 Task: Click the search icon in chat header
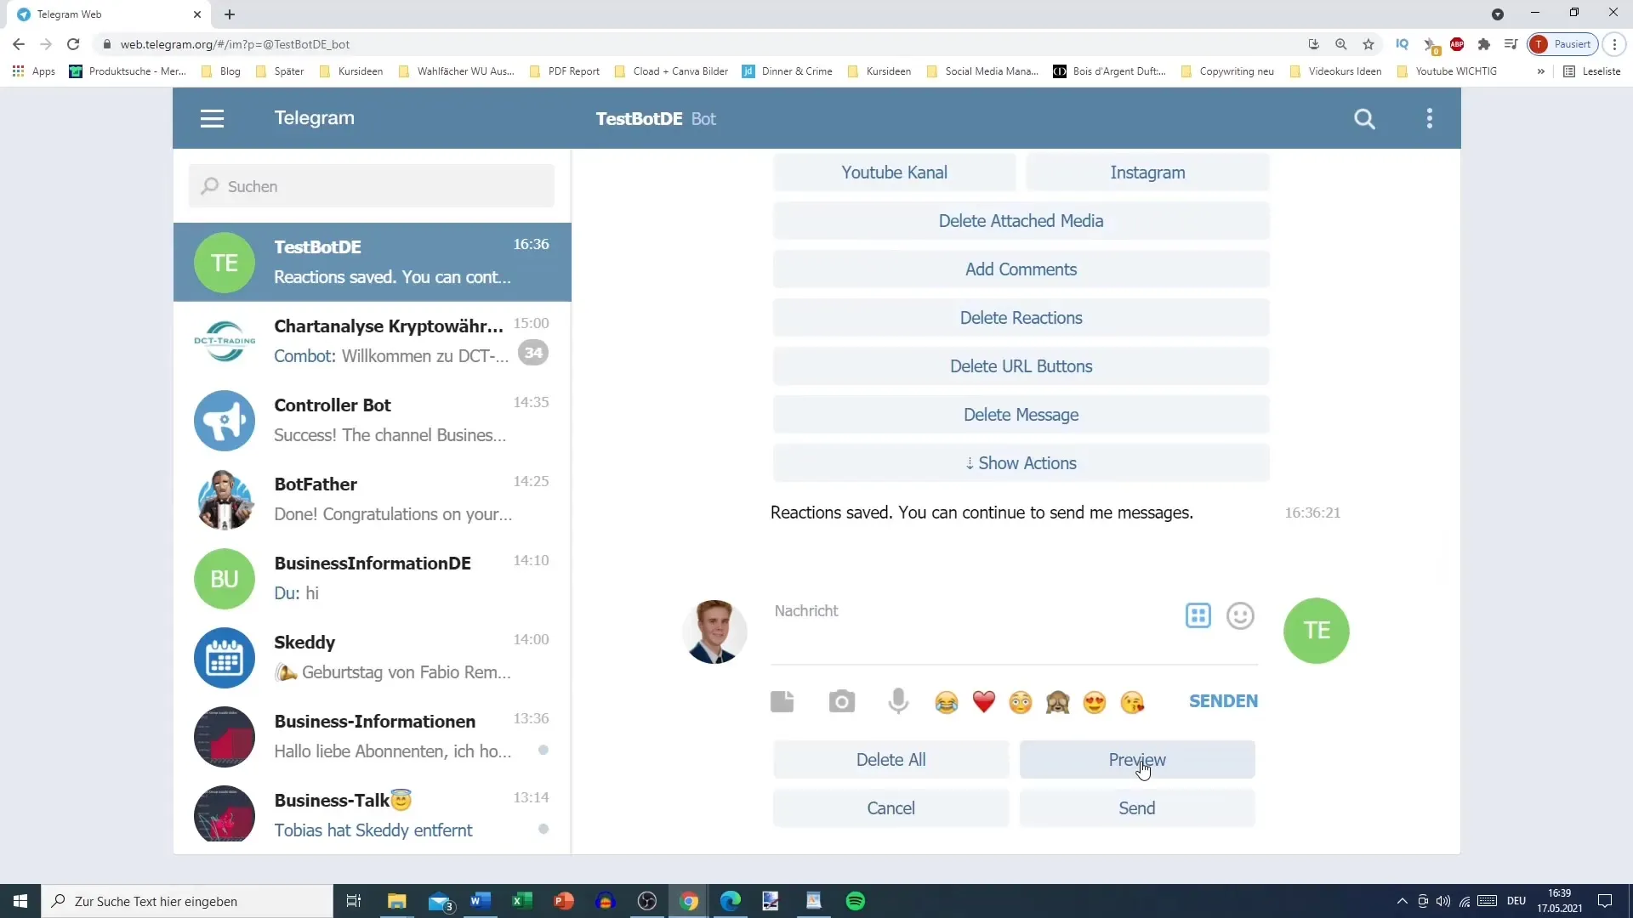click(1365, 117)
